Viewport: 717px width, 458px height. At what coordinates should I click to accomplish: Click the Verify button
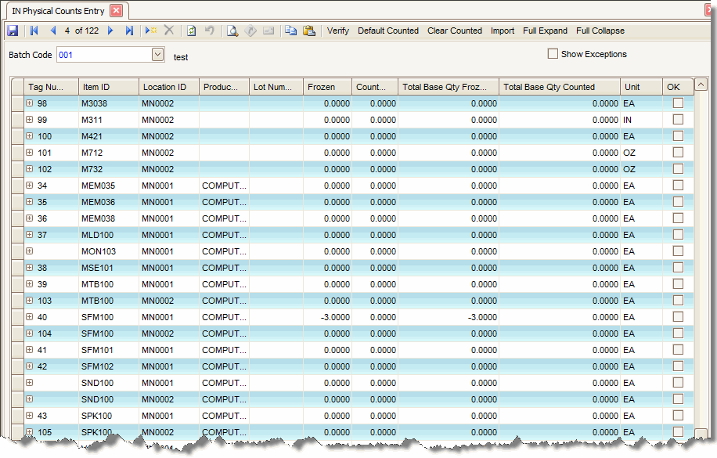(x=338, y=31)
